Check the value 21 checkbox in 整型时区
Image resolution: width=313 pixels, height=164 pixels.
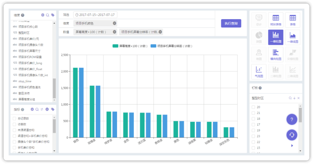[253, 113]
